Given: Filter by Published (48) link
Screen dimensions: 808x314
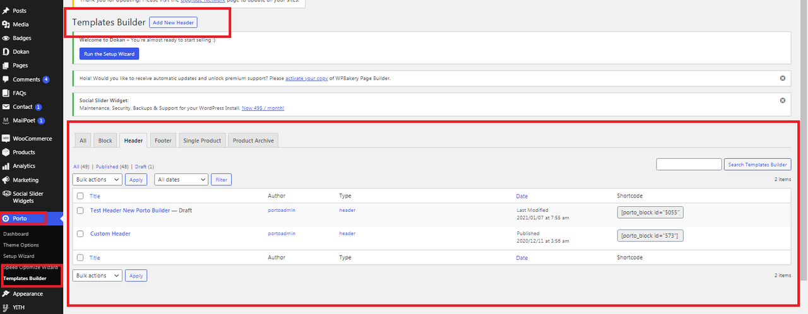Looking at the screenshot, I should pos(112,166).
